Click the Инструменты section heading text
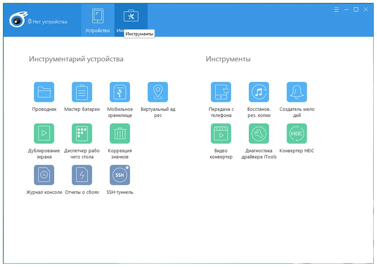Screen dimensions: 377x267 click(x=228, y=59)
